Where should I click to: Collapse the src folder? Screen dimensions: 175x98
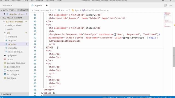(x=8, y=33)
